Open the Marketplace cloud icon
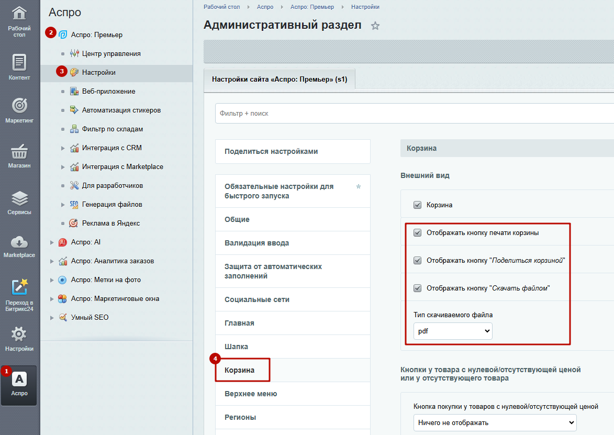The width and height of the screenshot is (614, 435). 19,242
